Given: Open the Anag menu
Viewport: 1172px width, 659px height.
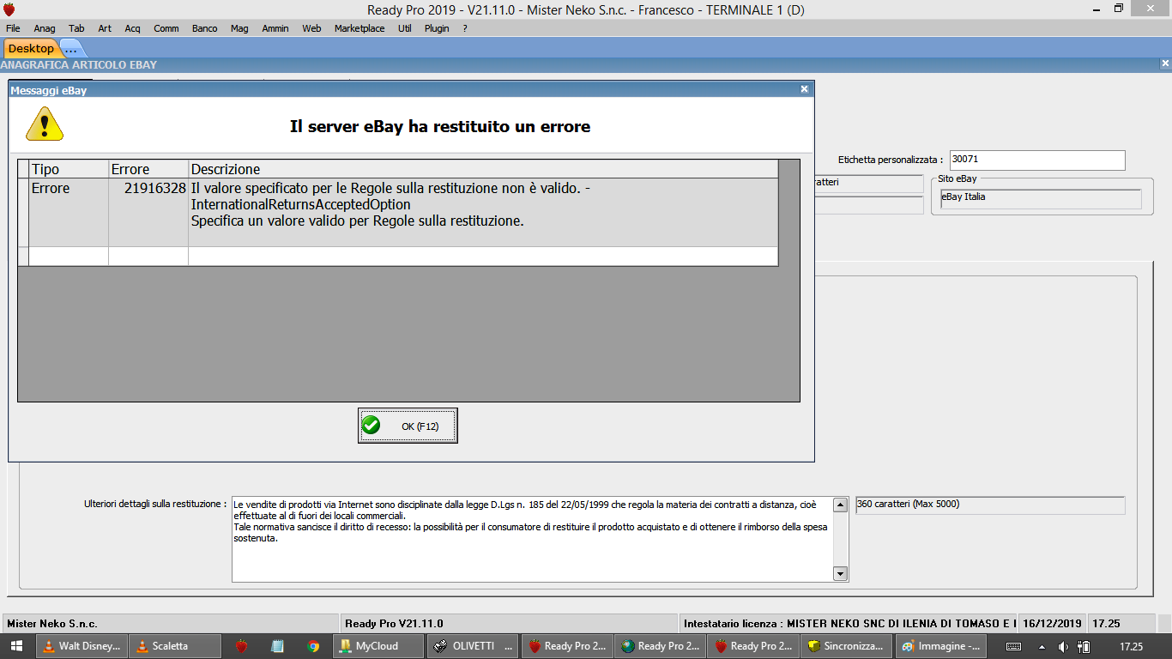Looking at the screenshot, I should tap(45, 28).
